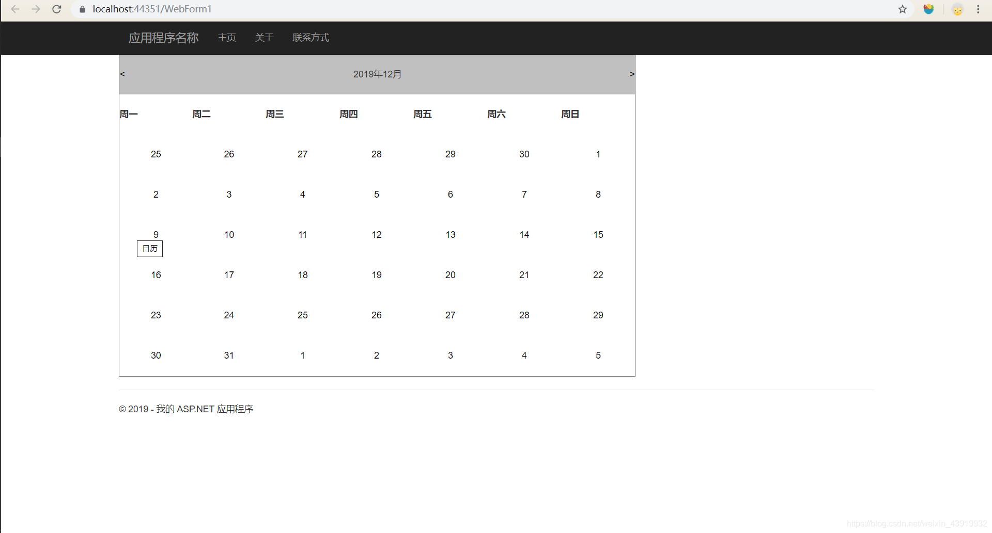Select date 17 in the calendar
This screenshot has width=992, height=533.
pyautogui.click(x=229, y=275)
